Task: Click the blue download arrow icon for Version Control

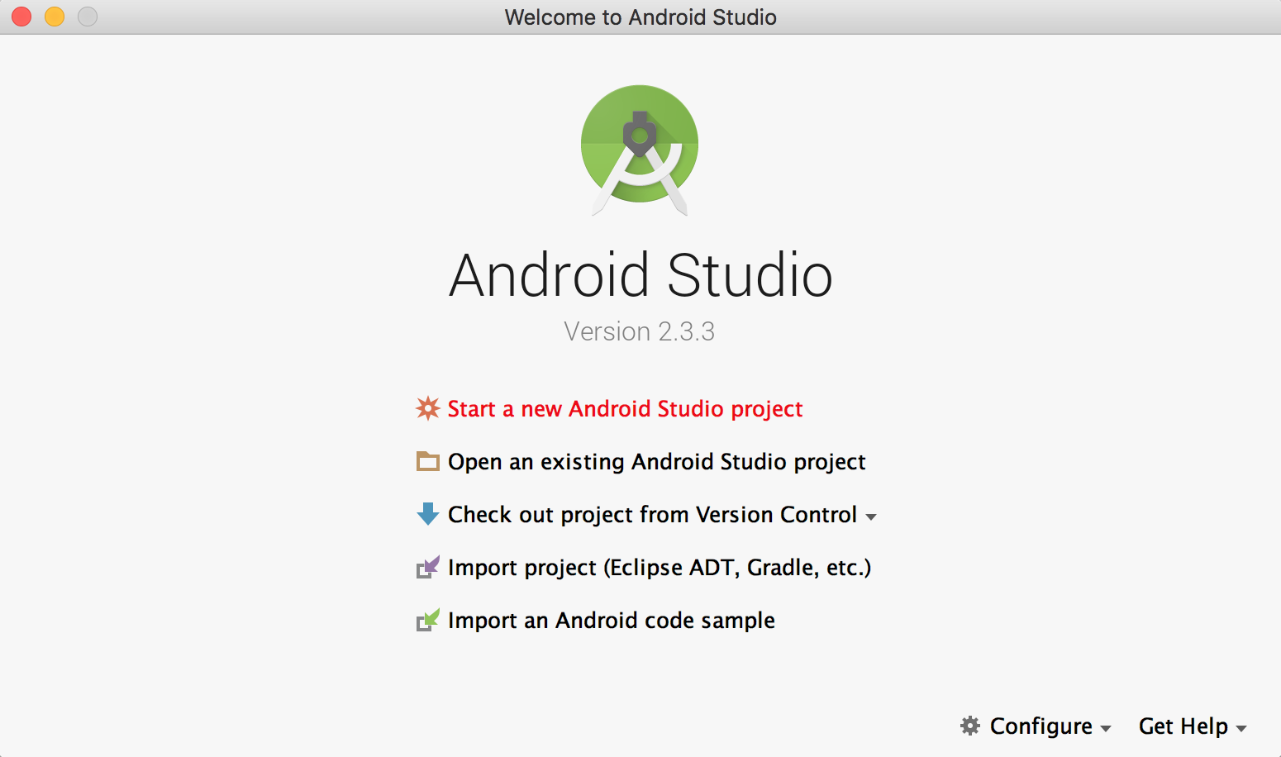Action: [427, 514]
